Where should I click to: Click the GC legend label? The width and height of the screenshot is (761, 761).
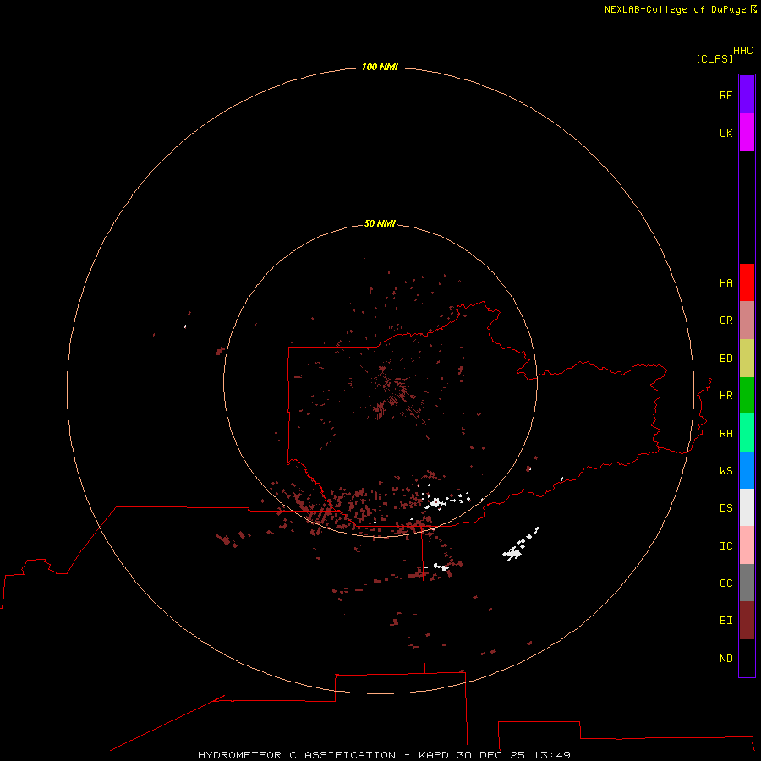tap(726, 583)
